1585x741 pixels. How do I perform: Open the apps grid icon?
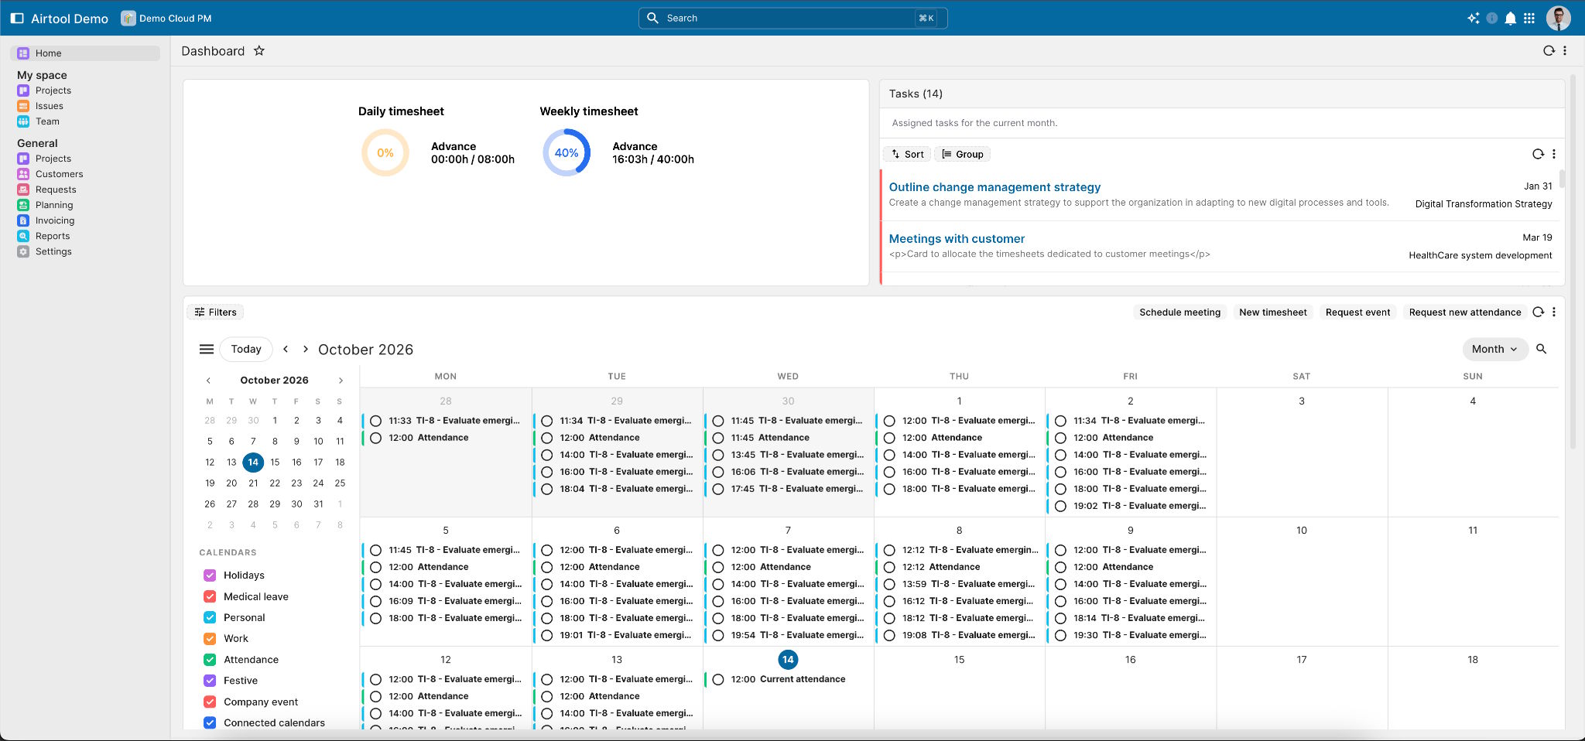pos(1529,18)
